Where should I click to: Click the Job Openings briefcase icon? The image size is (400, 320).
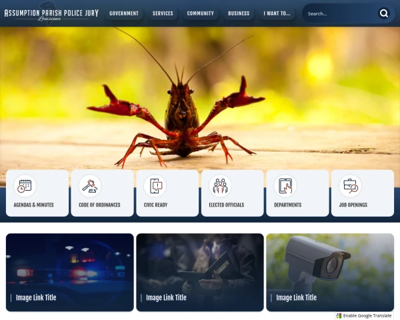click(350, 186)
